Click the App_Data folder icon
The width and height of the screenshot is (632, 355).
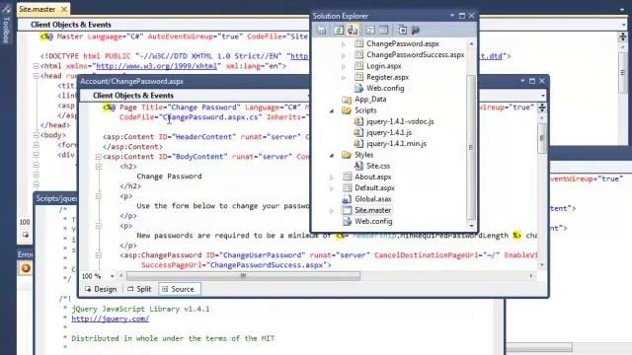click(x=347, y=99)
